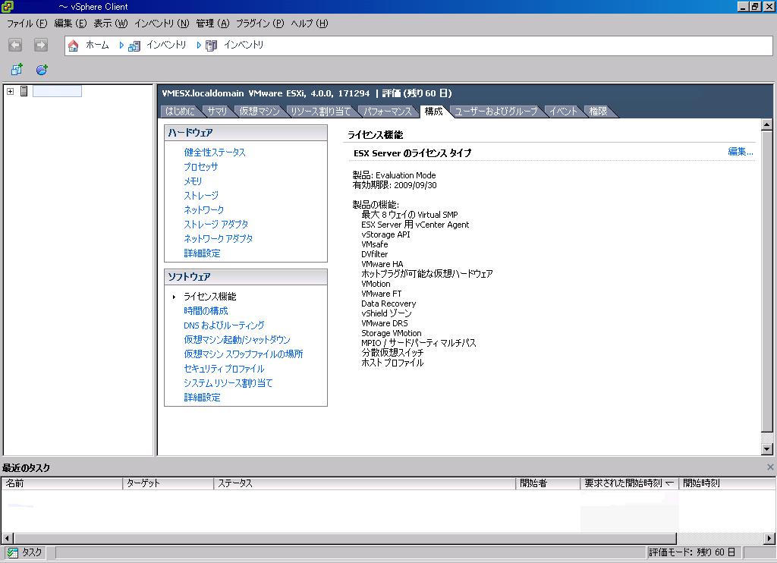This screenshot has height=563, width=777.
Task: Click the first インベントリ icon in breadcrumb
Action: (x=134, y=46)
